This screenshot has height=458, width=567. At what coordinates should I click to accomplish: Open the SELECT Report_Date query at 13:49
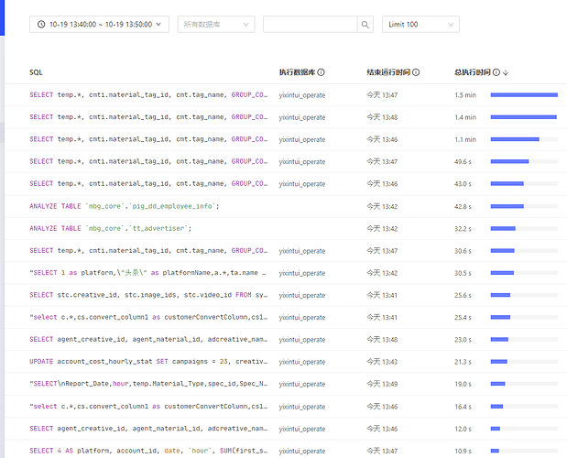coord(147,384)
